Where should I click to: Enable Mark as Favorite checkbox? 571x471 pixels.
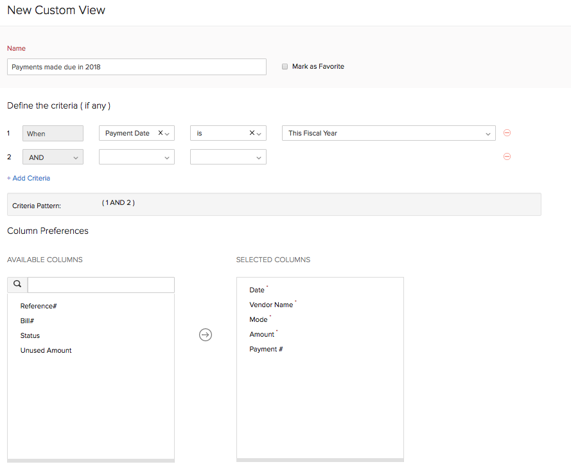tap(285, 67)
